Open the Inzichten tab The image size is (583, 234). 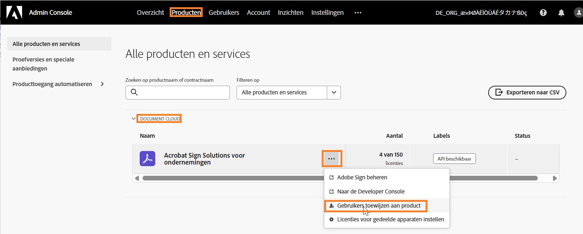pos(291,13)
